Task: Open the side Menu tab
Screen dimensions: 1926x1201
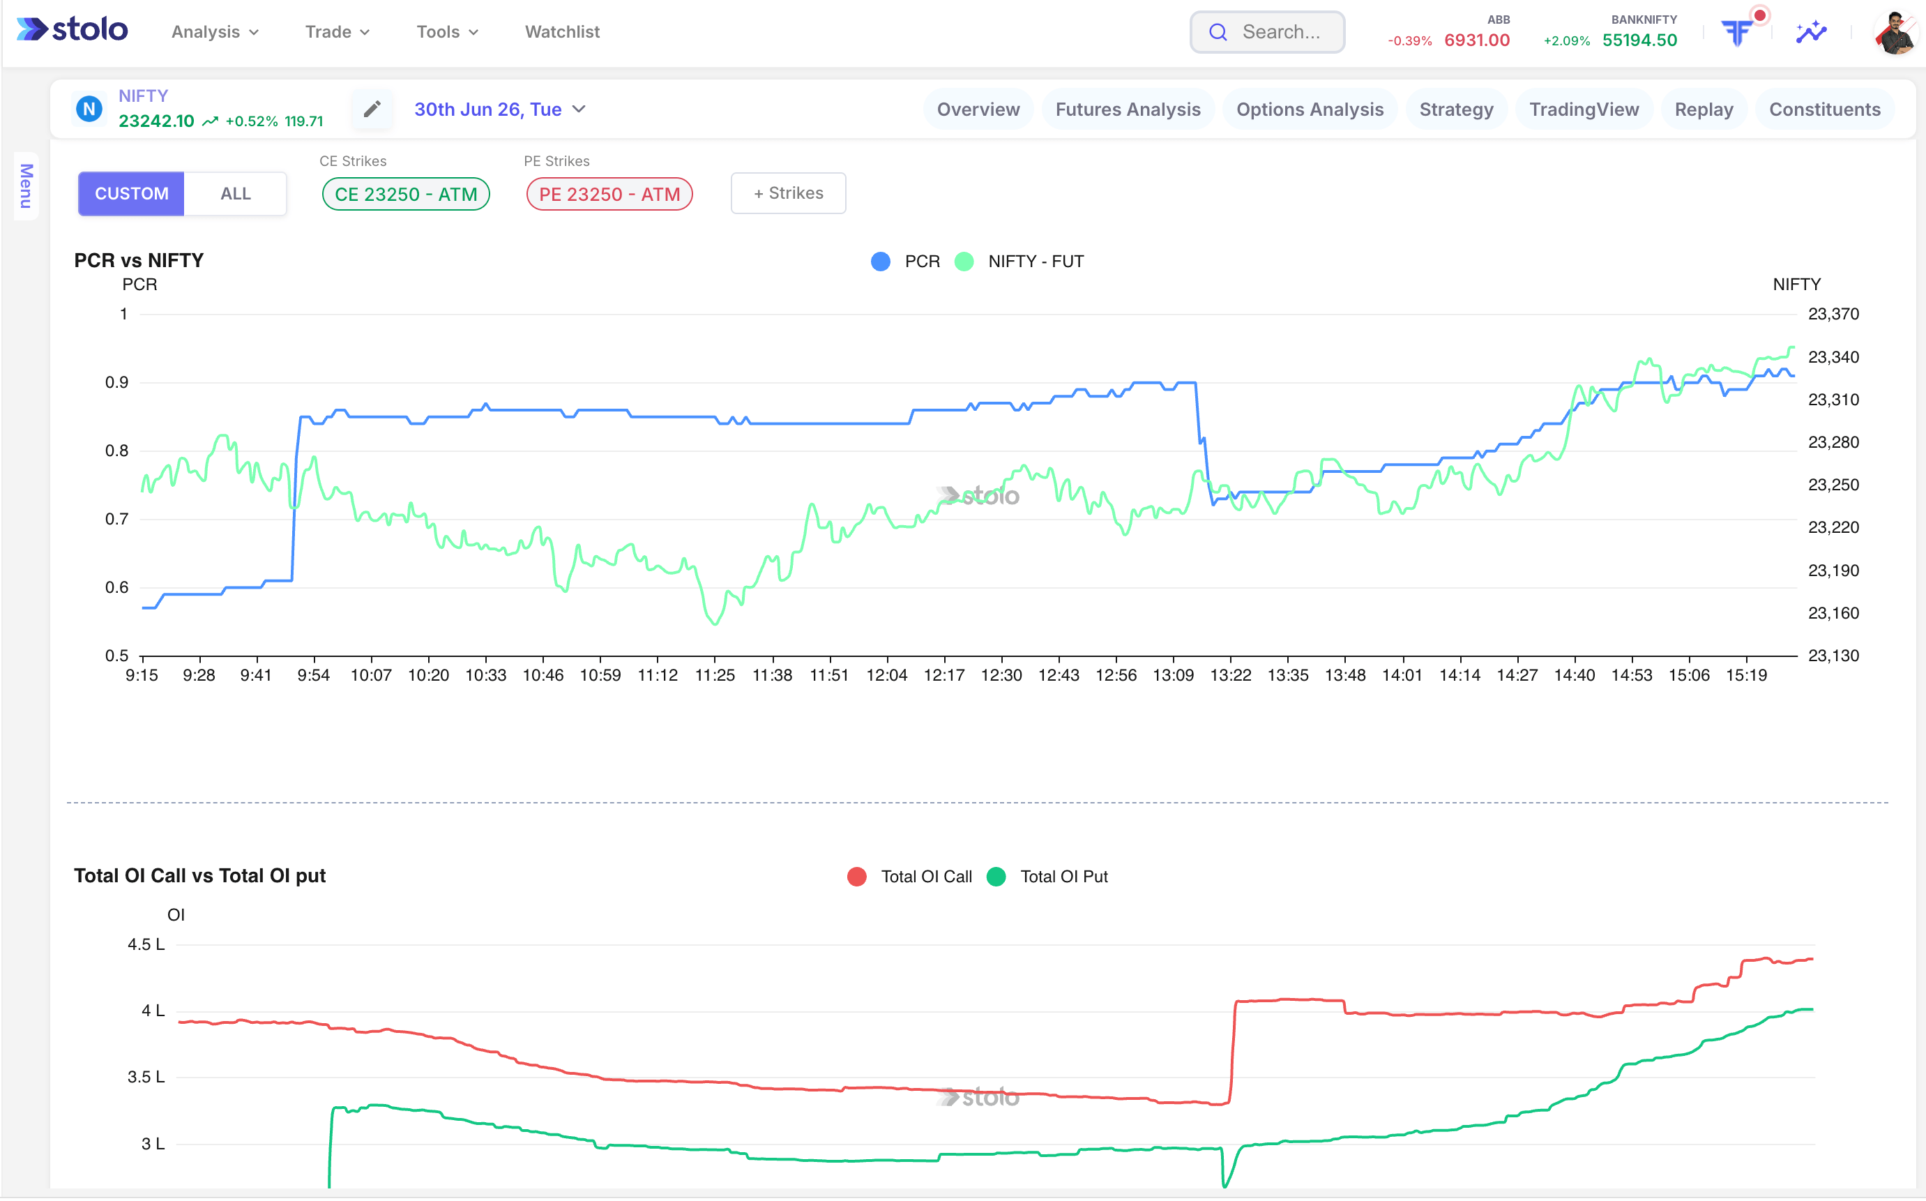Action: pos(25,186)
